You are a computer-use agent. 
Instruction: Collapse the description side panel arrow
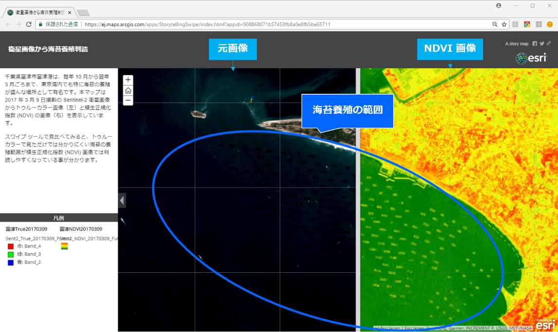(x=122, y=200)
